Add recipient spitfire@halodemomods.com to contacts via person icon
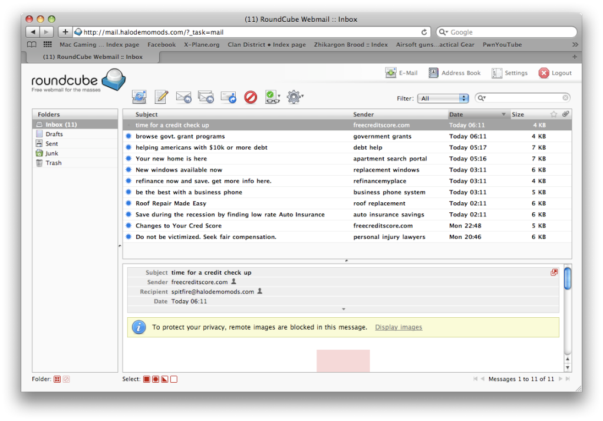 [259, 291]
